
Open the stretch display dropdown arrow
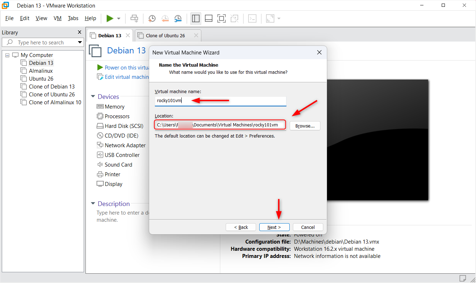click(279, 19)
